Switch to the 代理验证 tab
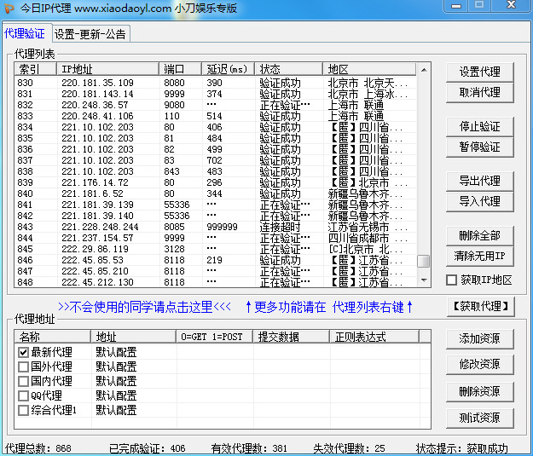 (25, 34)
